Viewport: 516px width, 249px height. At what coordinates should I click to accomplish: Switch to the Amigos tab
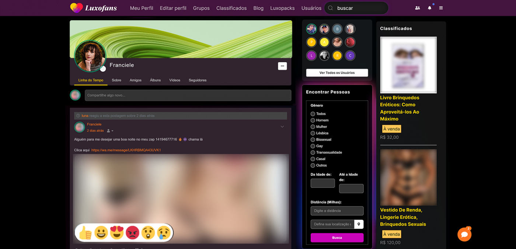[x=136, y=80]
